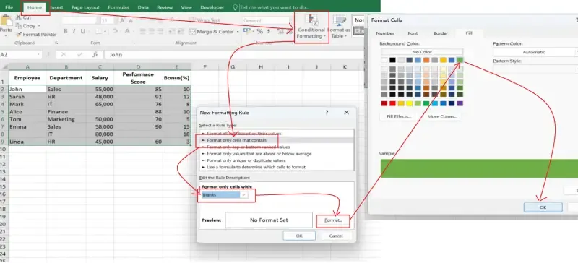Click the Decrease Font Size icon
Image resolution: width=578 pixels, height=263 pixels.
click(x=131, y=21)
